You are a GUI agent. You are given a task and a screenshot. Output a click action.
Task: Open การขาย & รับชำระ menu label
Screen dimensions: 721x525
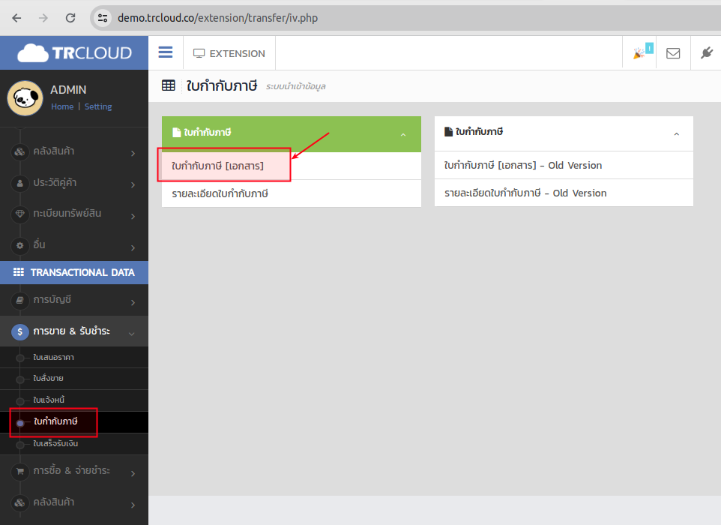click(71, 331)
